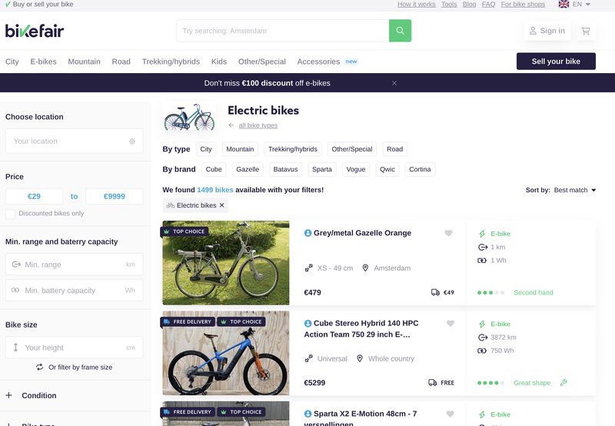The width and height of the screenshot is (615, 426).
Task: Click Min. battery capacity input
Action: pyautogui.click(x=74, y=290)
